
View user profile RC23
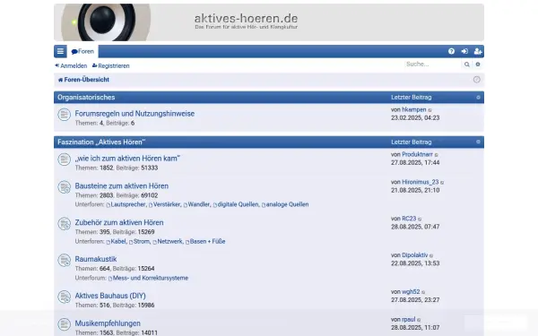click(409, 219)
